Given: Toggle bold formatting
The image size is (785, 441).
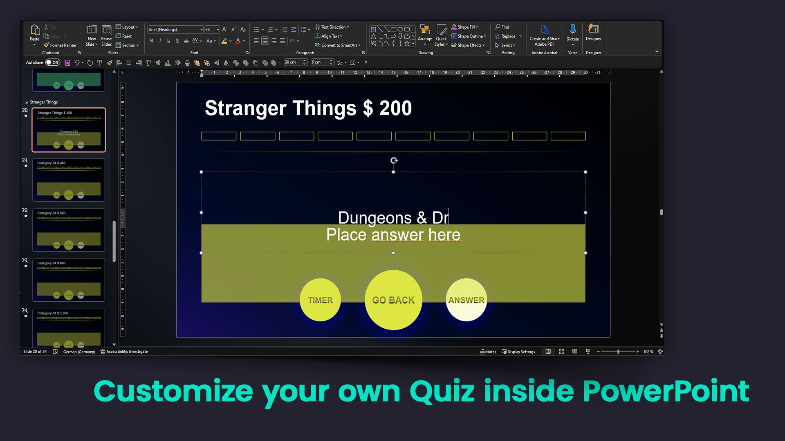Looking at the screenshot, I should click(152, 41).
